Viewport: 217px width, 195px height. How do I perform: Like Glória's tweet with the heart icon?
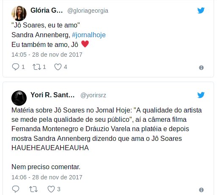tap(58, 67)
